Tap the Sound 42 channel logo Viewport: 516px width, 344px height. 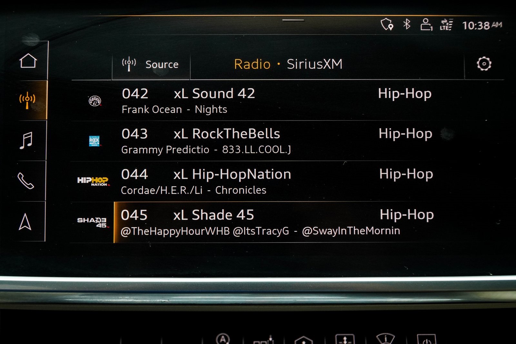pyautogui.click(x=95, y=101)
